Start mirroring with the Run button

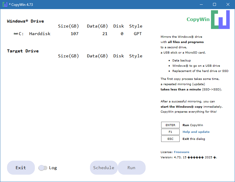tap(132, 168)
